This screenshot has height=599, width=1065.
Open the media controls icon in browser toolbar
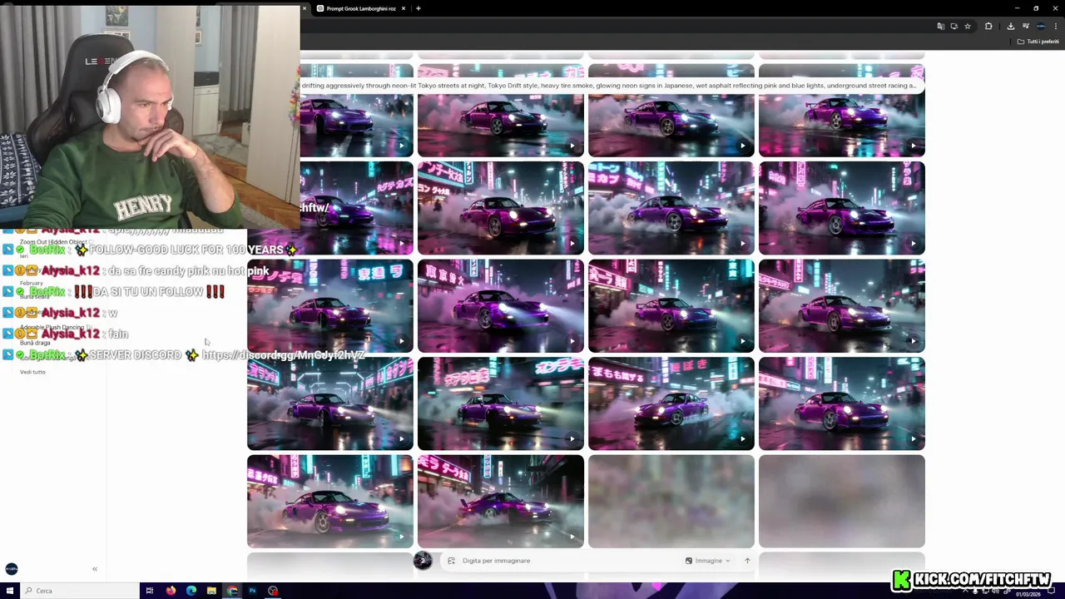(1025, 26)
